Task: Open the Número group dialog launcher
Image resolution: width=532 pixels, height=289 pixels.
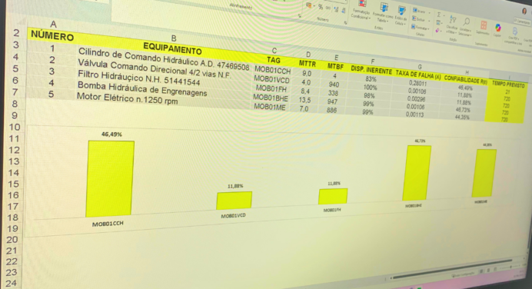Action: click(x=345, y=23)
